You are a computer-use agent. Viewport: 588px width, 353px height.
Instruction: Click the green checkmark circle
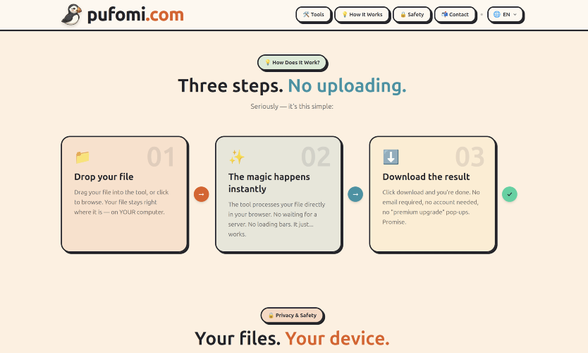coord(510,194)
